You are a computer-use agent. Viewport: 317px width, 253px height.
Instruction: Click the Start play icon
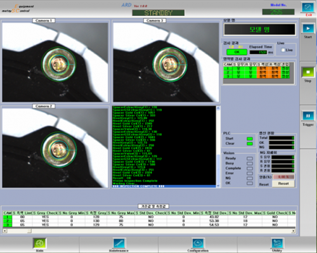(x=308, y=28)
